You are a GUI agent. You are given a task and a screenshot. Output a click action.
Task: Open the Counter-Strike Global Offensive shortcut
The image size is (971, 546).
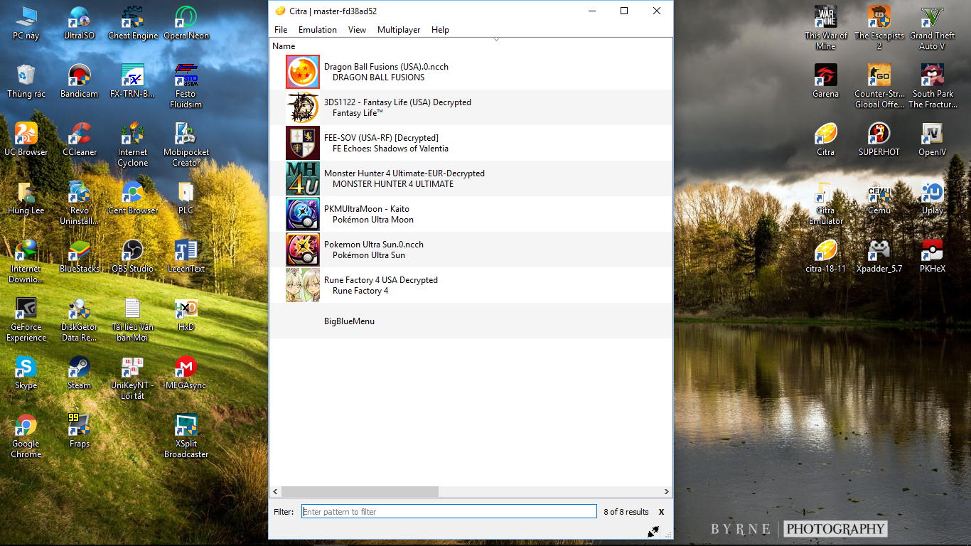pos(879,86)
